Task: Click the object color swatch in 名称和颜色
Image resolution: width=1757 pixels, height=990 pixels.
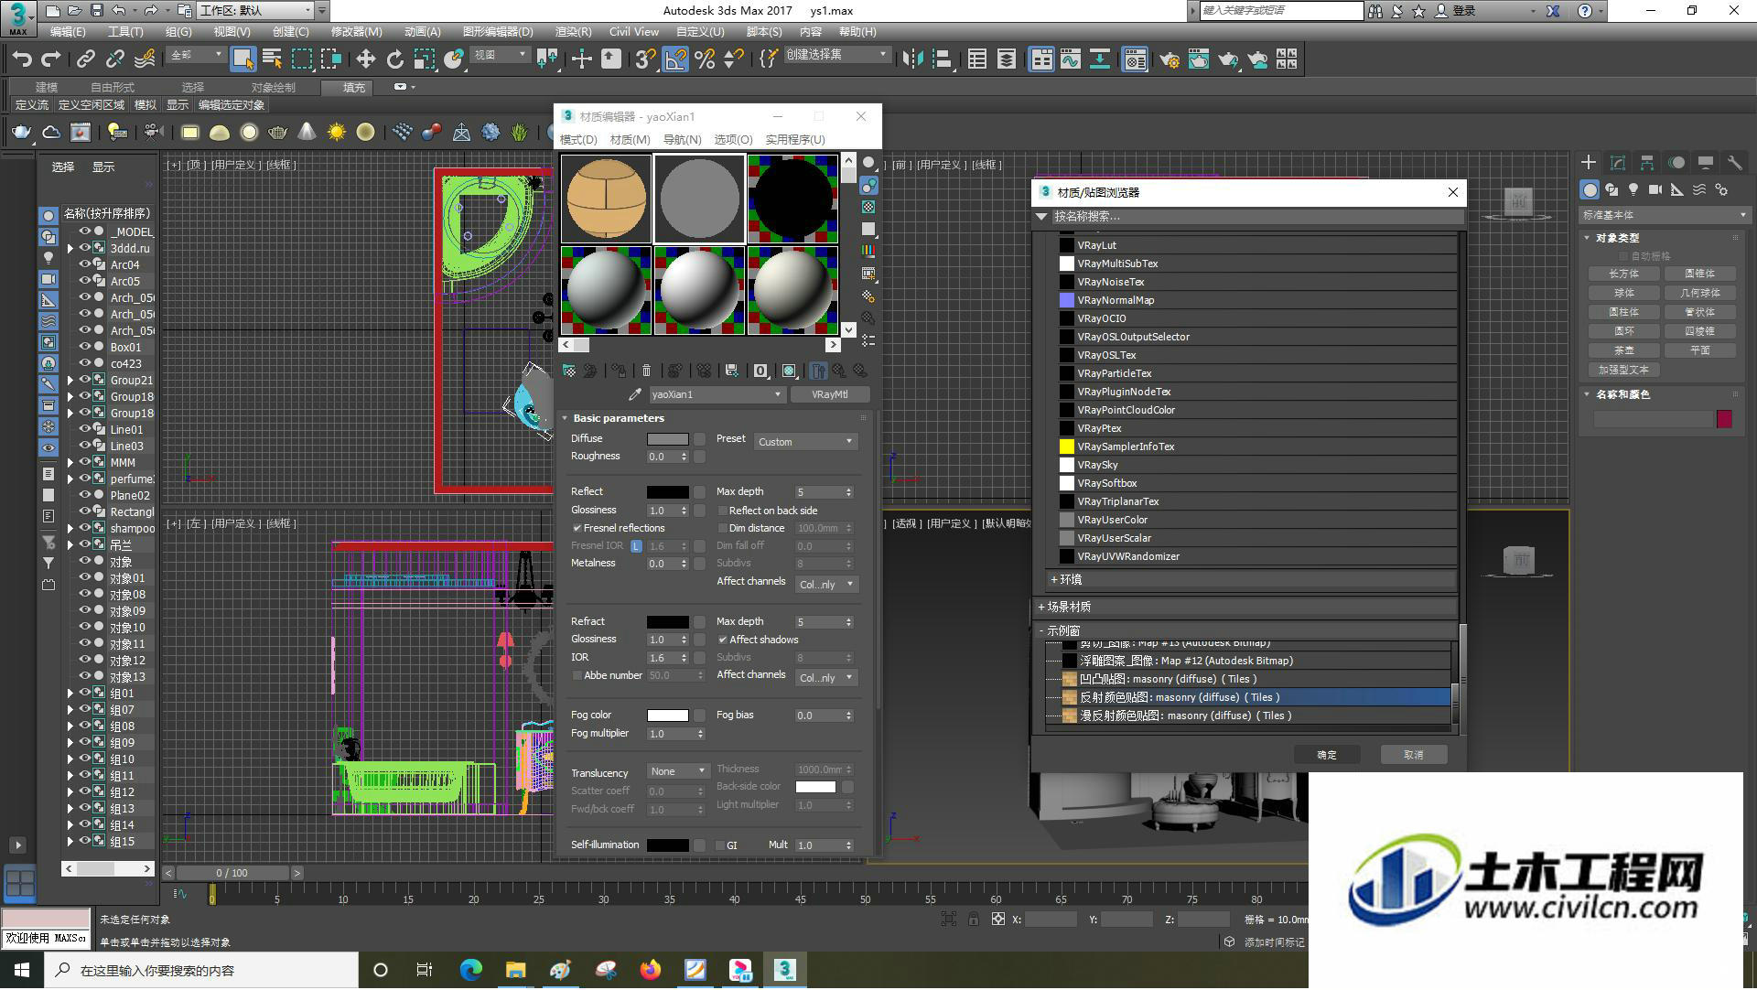Action: point(1724,419)
